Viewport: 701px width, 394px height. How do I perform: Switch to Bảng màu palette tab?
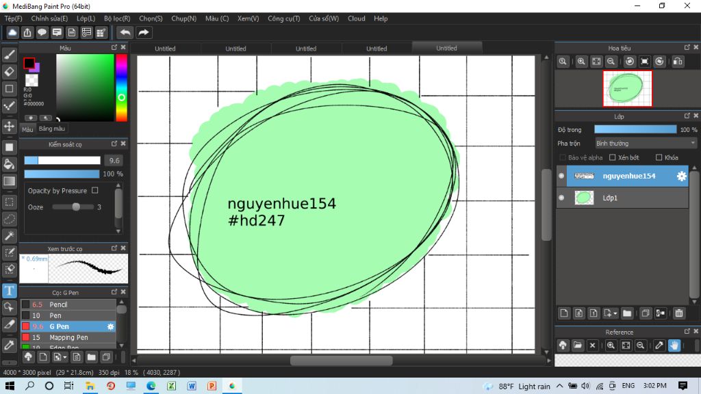52,129
